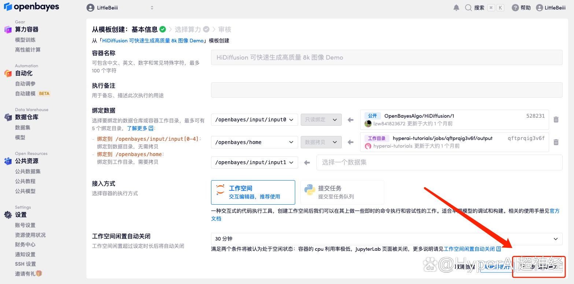Image resolution: width=574 pixels, height=284 pixels.
Task: Click the Jupyter icon in the 工作空间 card
Action: point(221,189)
